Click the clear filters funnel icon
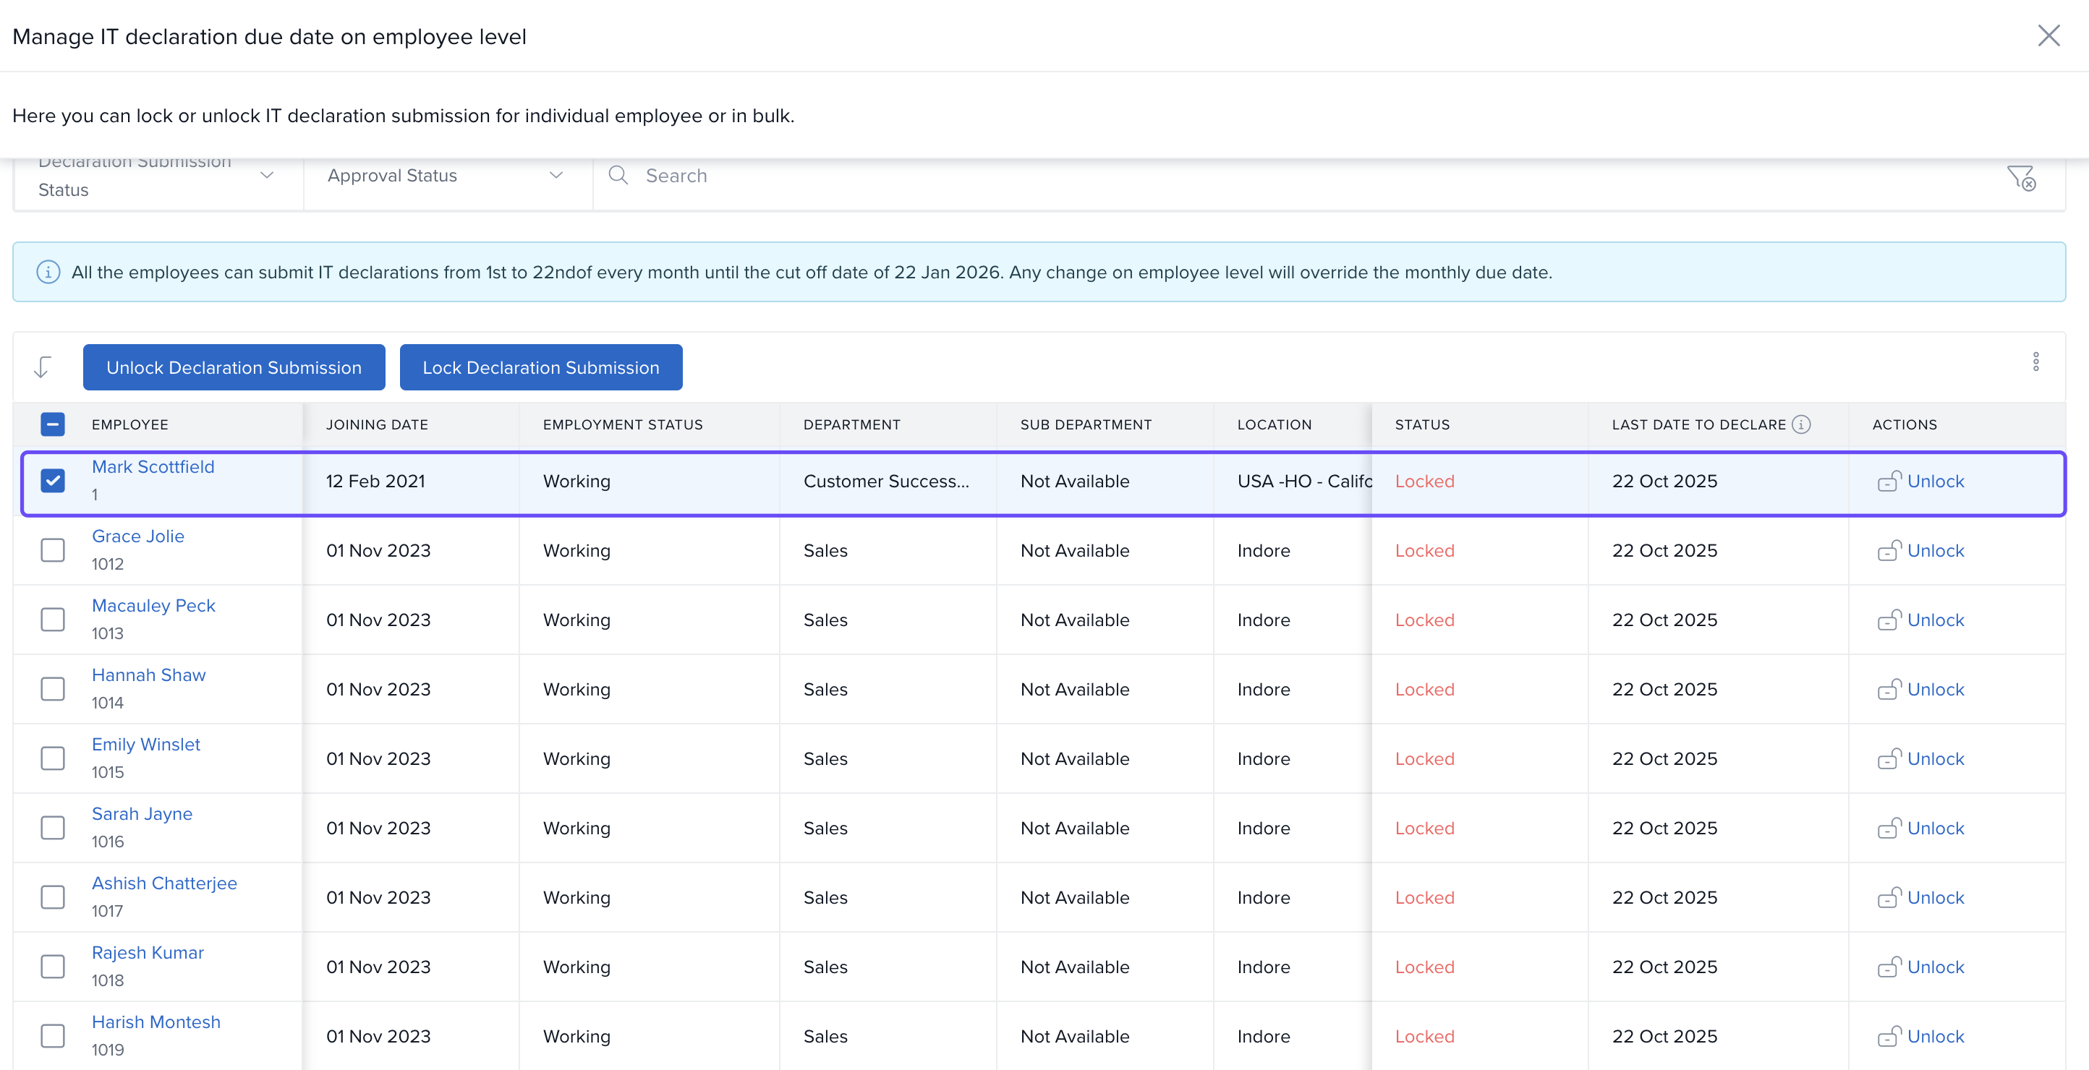This screenshot has height=1070, width=2089. click(x=2020, y=176)
